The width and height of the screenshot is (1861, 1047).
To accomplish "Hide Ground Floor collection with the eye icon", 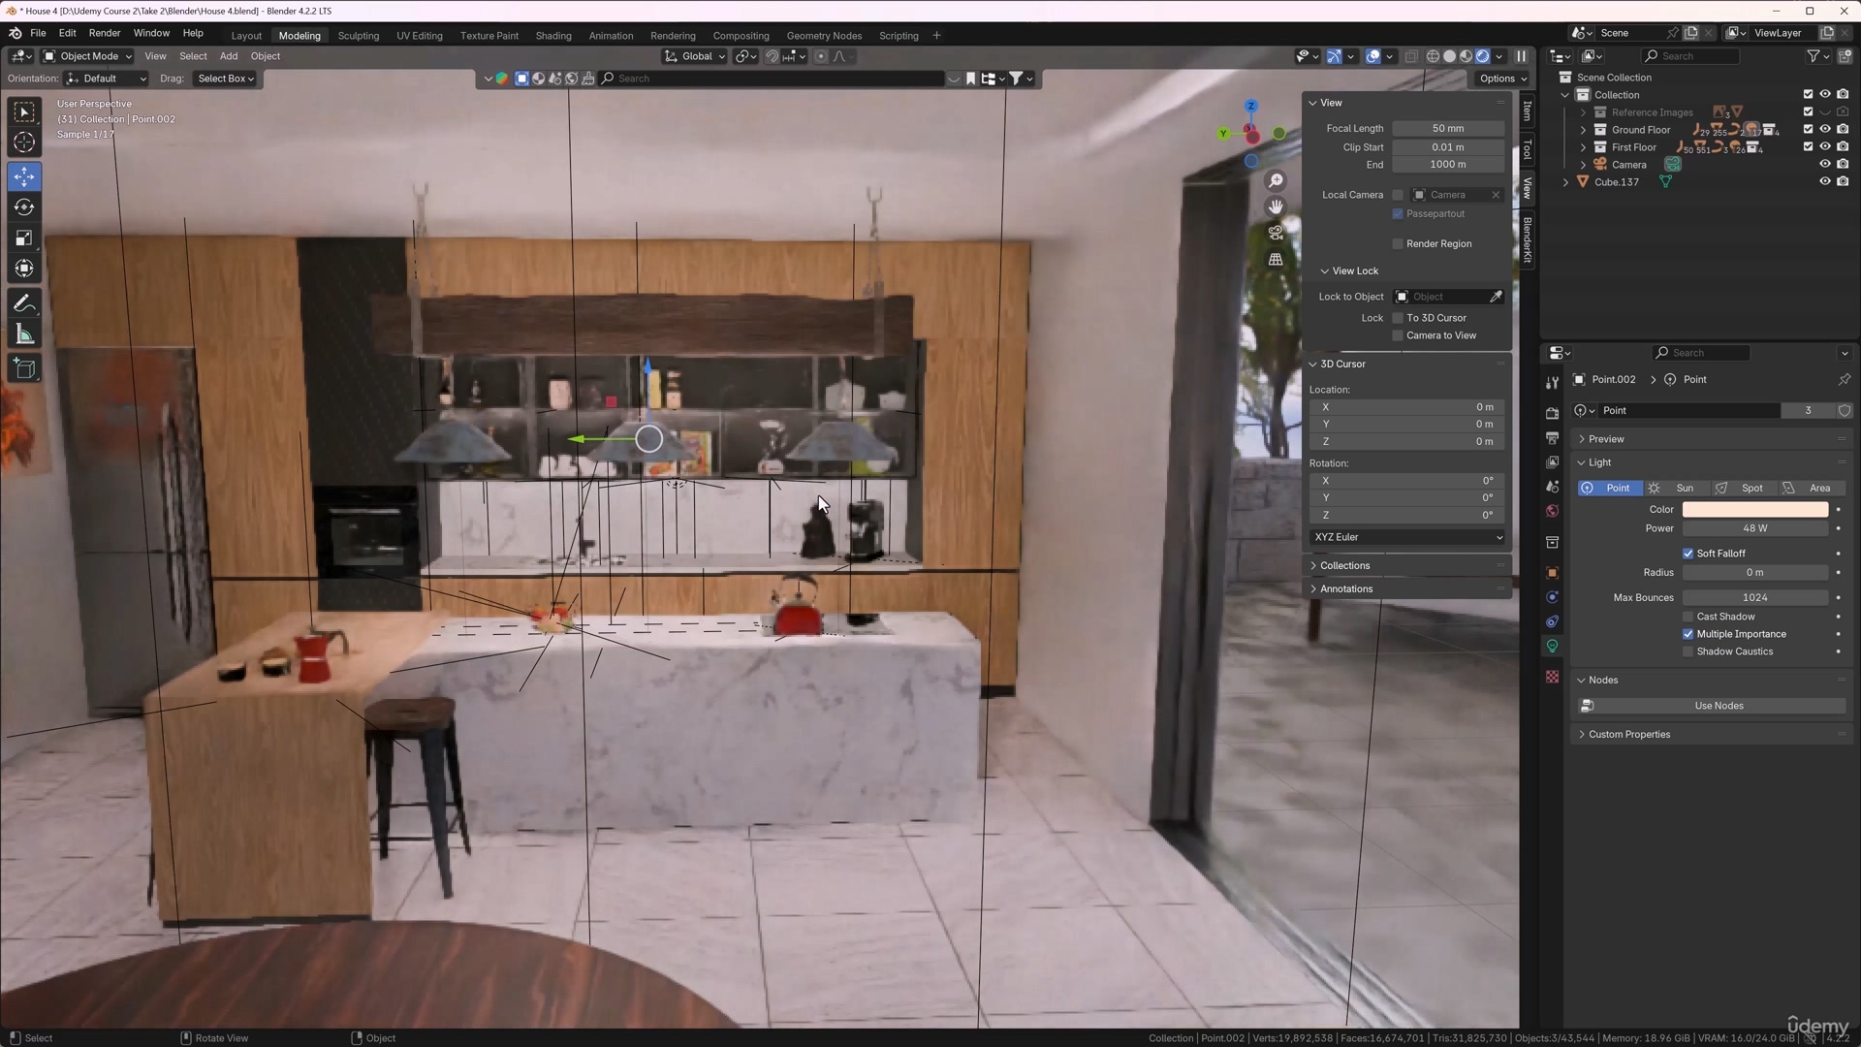I will 1824,129.
